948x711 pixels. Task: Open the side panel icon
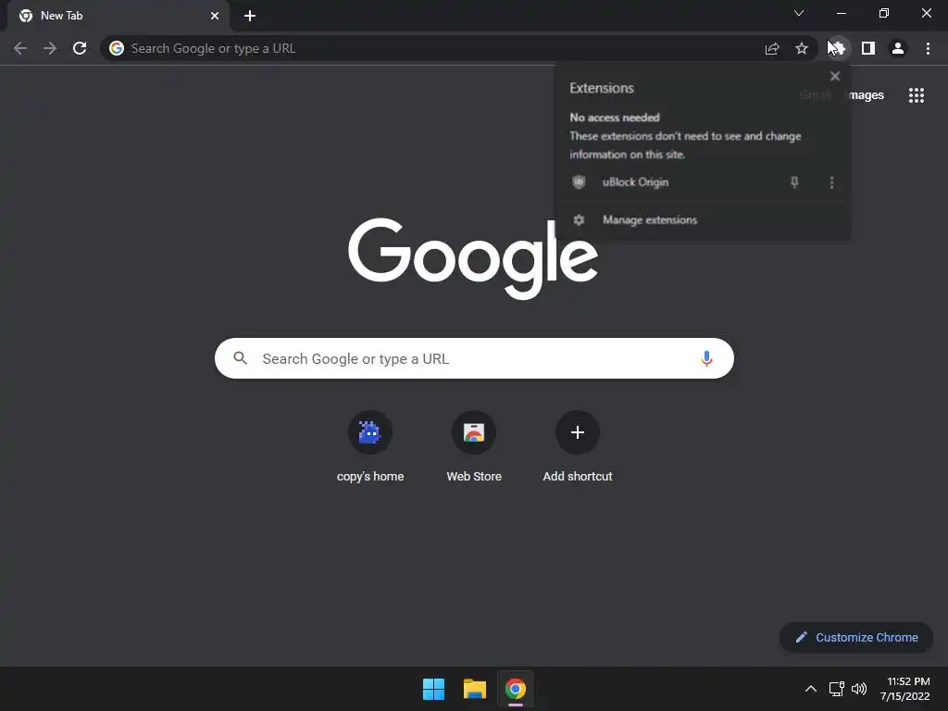[868, 48]
